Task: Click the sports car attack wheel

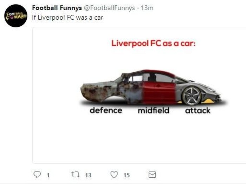Action: tap(192, 96)
